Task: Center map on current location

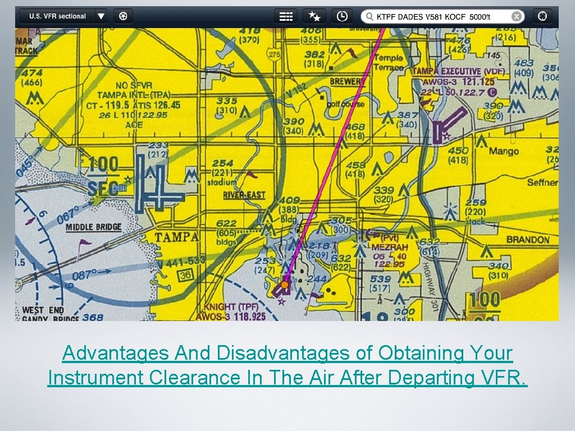Action: (542, 16)
